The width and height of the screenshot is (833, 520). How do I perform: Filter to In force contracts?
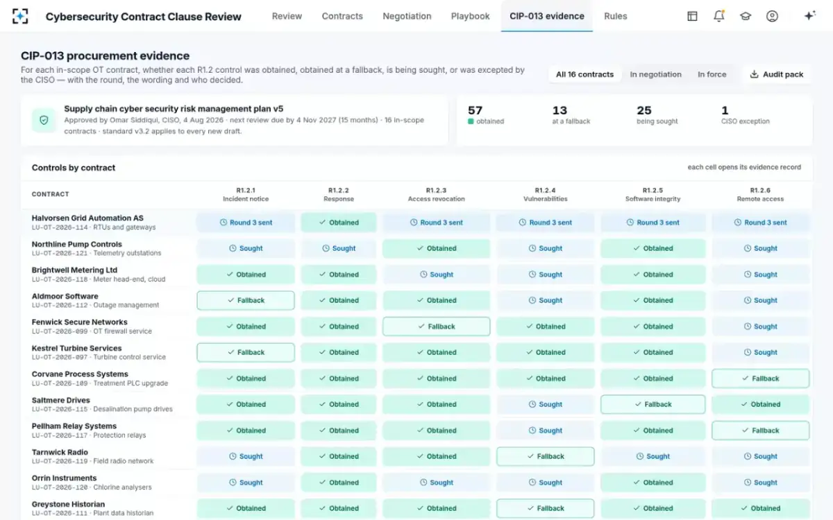(x=712, y=74)
